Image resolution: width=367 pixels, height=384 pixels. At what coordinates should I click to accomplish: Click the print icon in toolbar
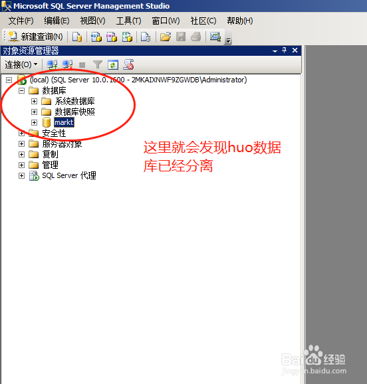[196, 37]
